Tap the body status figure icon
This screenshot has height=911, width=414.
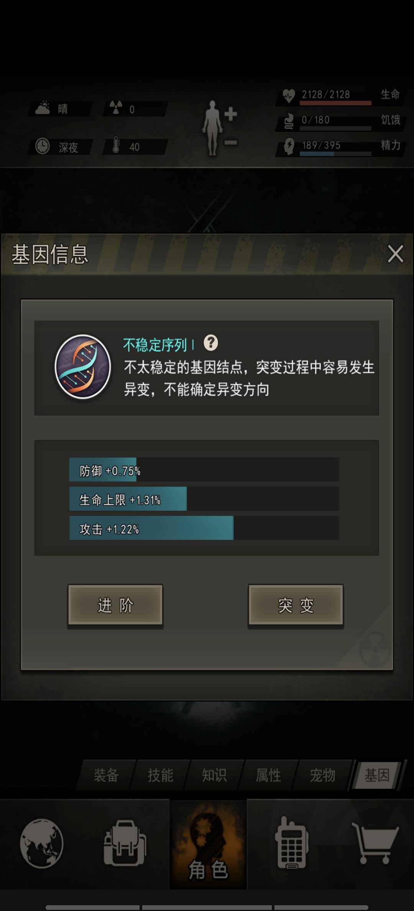[220, 128]
